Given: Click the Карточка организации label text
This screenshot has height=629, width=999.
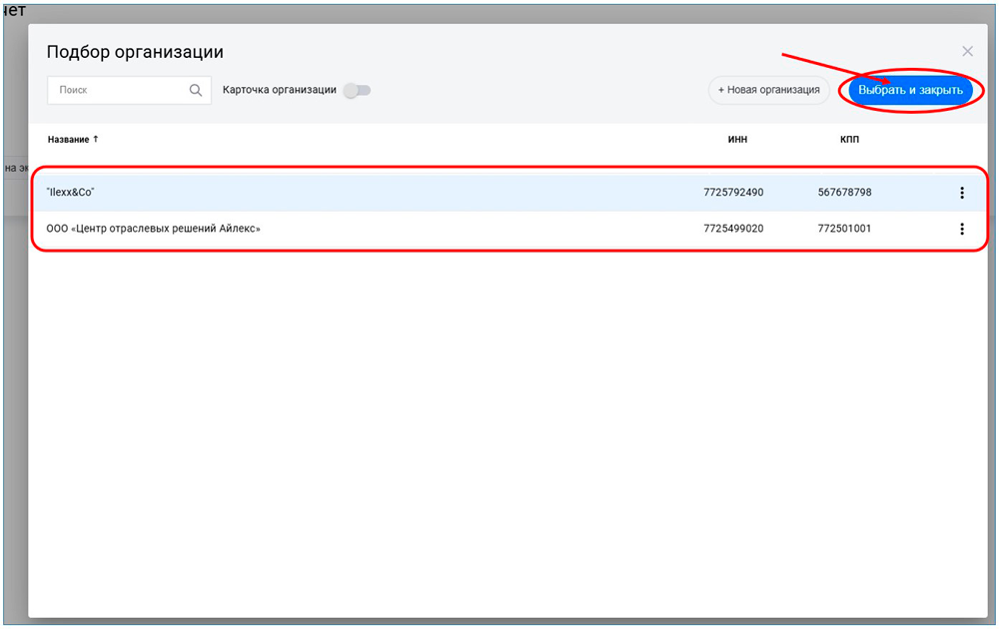Looking at the screenshot, I should (x=280, y=90).
